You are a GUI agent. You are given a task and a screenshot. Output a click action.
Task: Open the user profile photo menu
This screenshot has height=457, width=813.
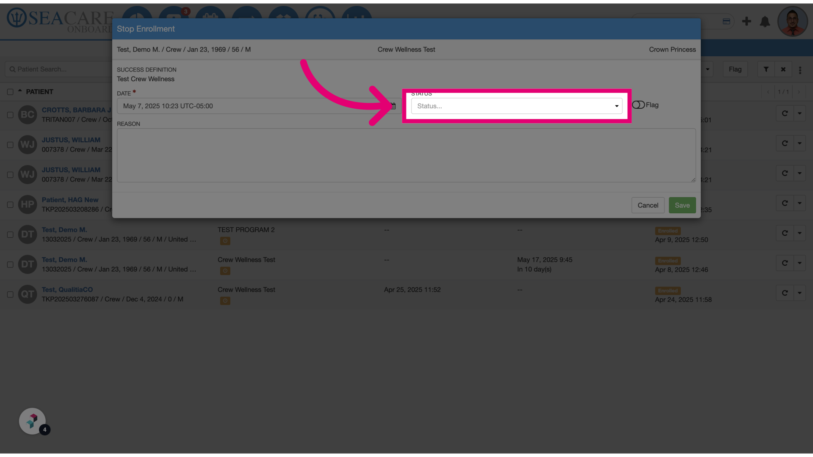click(x=793, y=22)
